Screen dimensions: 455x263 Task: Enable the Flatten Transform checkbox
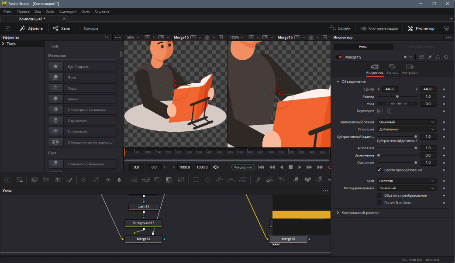click(x=379, y=202)
